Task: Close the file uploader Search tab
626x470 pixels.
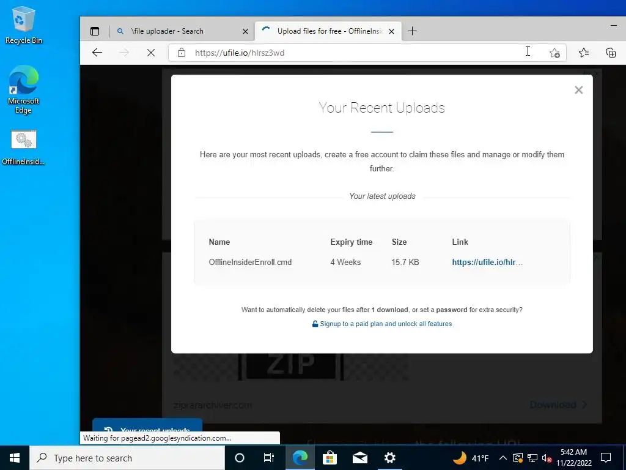Action: click(x=246, y=31)
